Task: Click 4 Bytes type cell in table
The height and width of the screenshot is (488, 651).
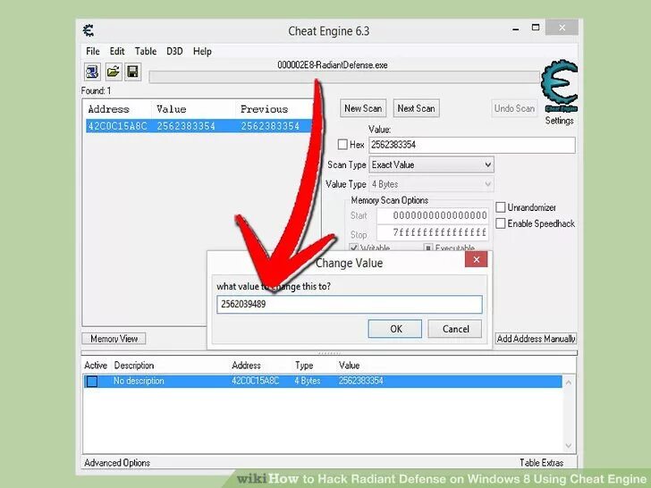Action: 308,381
